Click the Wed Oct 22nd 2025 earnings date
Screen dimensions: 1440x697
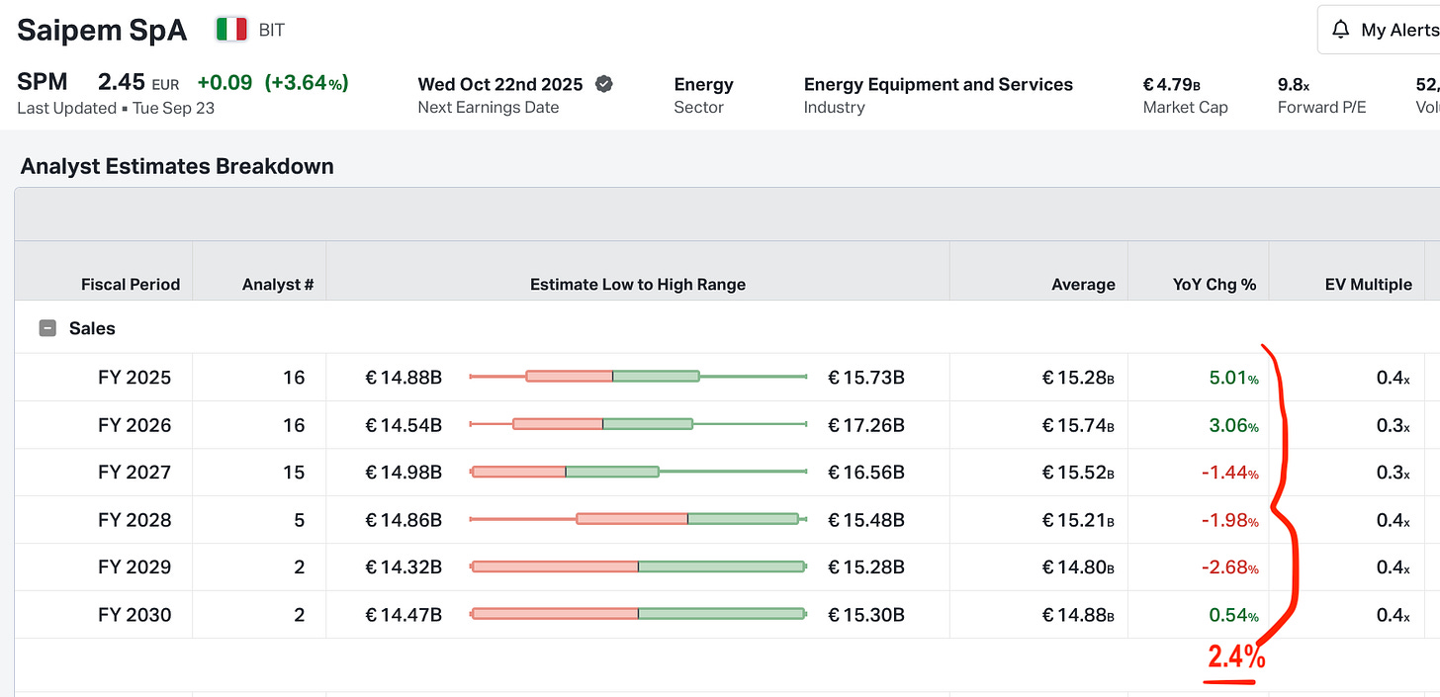point(500,84)
